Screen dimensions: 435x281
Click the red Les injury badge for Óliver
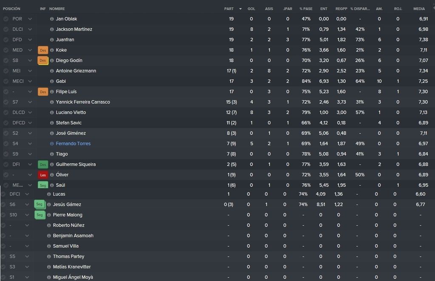click(x=43, y=175)
